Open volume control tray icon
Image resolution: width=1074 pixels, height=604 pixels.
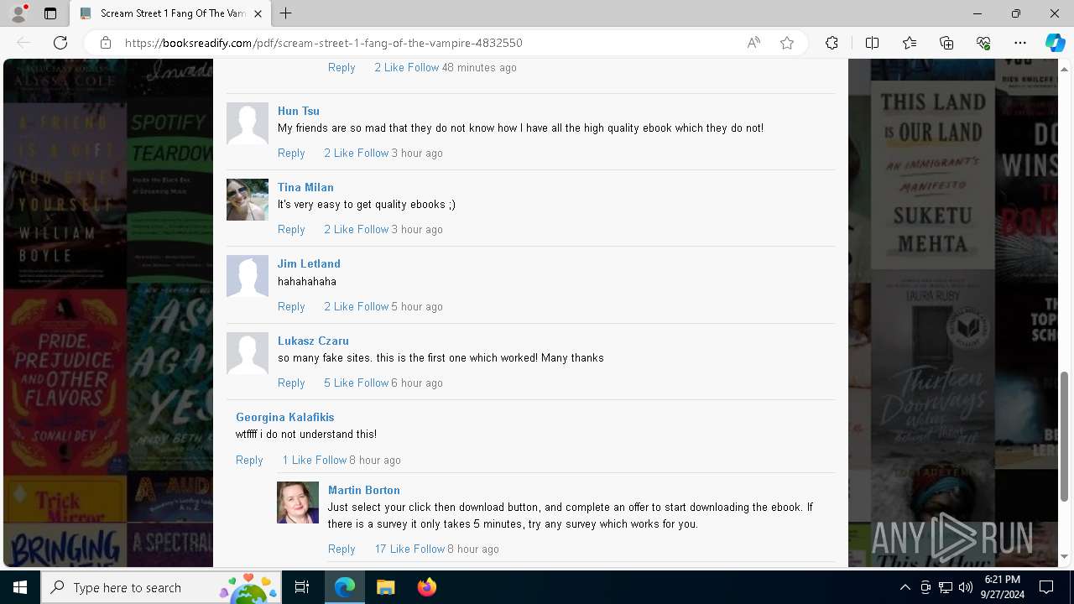pos(966,587)
